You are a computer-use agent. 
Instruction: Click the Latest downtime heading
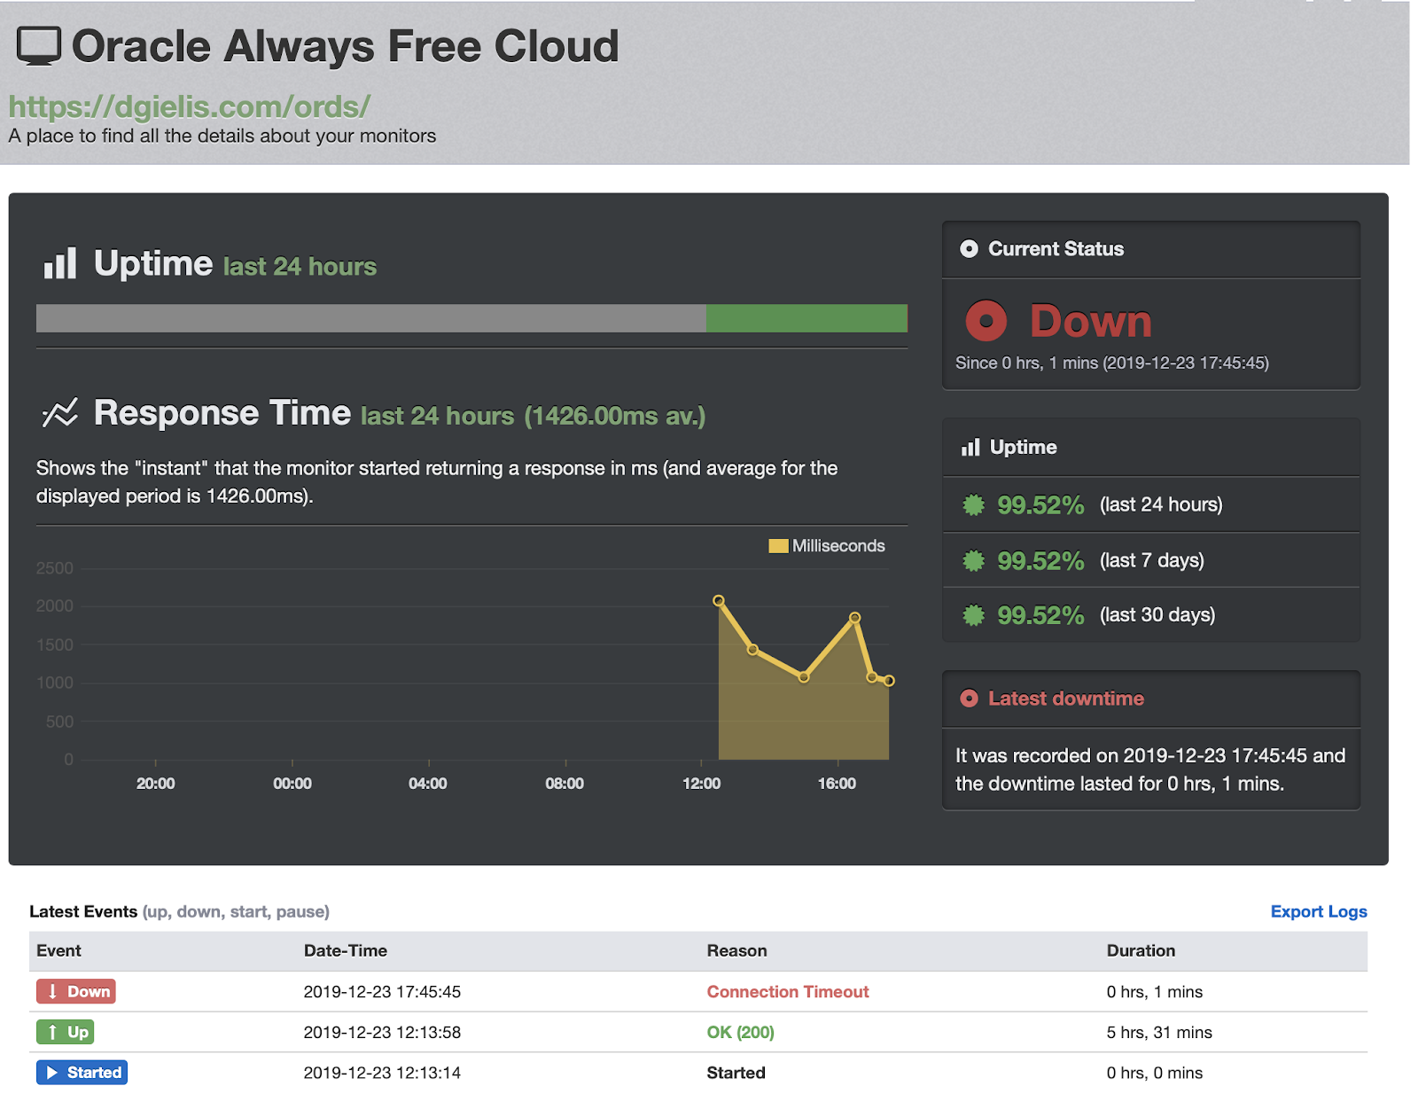(1066, 699)
